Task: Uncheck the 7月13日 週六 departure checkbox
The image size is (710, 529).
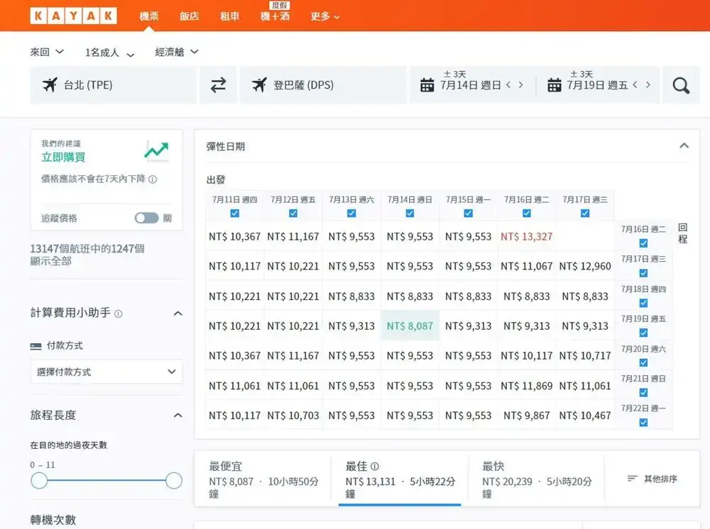Action: [x=351, y=213]
